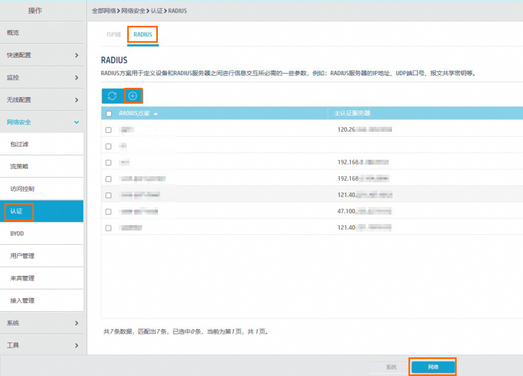Click the 网络 button at bottom right
523x376 pixels.
click(433, 366)
